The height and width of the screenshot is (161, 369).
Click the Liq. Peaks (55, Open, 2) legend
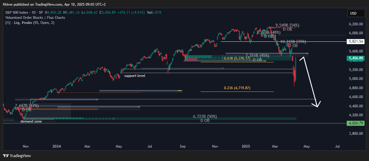[x=30, y=23]
